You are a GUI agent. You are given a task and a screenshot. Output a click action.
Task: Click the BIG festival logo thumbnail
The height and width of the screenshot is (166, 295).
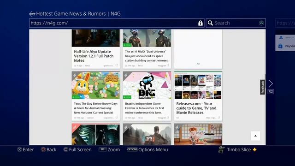coord(147,85)
